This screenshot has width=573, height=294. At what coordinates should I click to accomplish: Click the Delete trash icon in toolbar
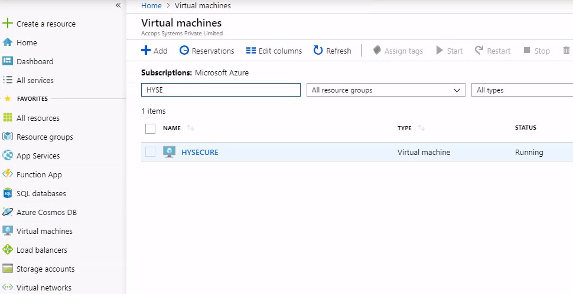(566, 50)
